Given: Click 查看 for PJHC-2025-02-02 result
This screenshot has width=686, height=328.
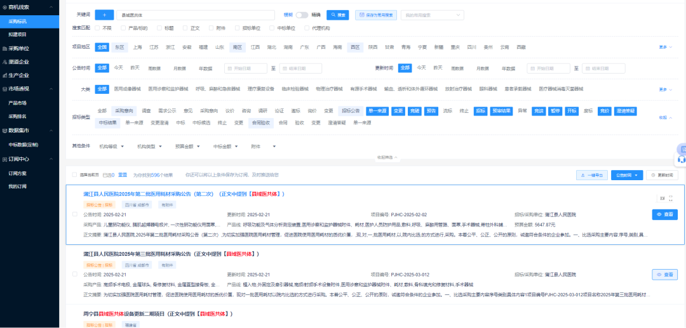Looking at the screenshot, I should (x=664, y=214).
